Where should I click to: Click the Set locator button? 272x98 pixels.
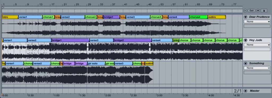coord(252,11)
